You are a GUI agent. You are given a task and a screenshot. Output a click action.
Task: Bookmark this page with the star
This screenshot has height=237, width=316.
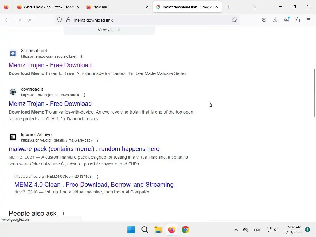(x=234, y=20)
